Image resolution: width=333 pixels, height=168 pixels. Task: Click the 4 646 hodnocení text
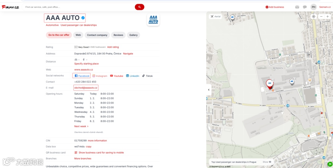tap(97, 47)
